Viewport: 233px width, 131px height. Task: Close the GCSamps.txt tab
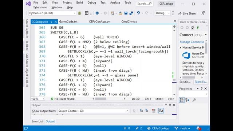coord(56,22)
